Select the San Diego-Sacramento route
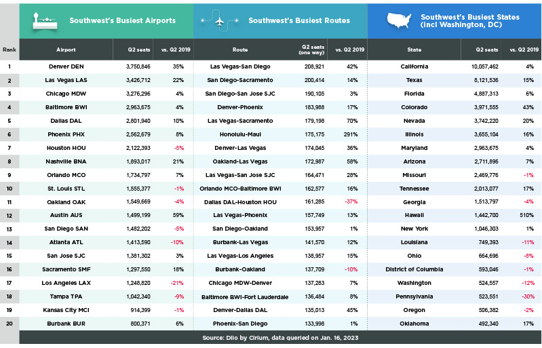The width and height of the screenshot is (542, 348). click(x=240, y=80)
